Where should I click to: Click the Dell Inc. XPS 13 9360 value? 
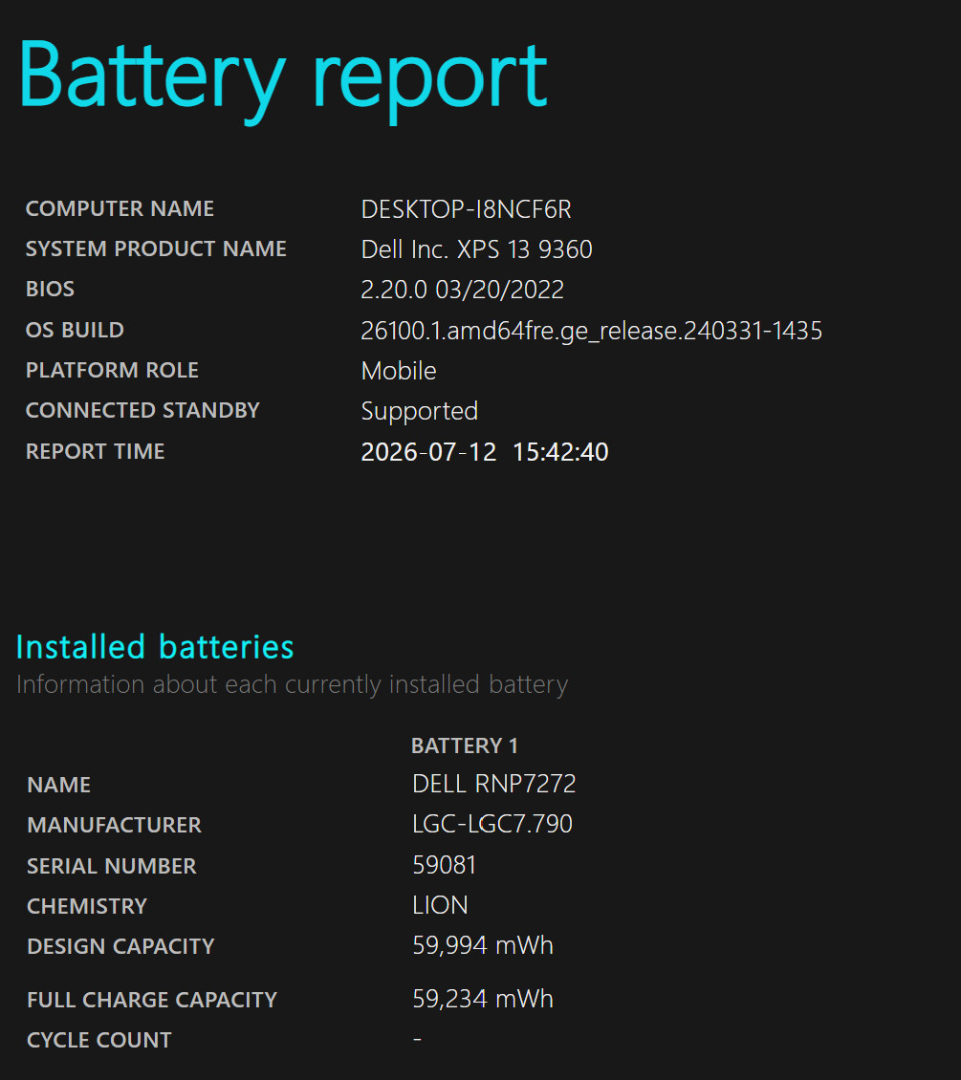pyautogui.click(x=477, y=249)
